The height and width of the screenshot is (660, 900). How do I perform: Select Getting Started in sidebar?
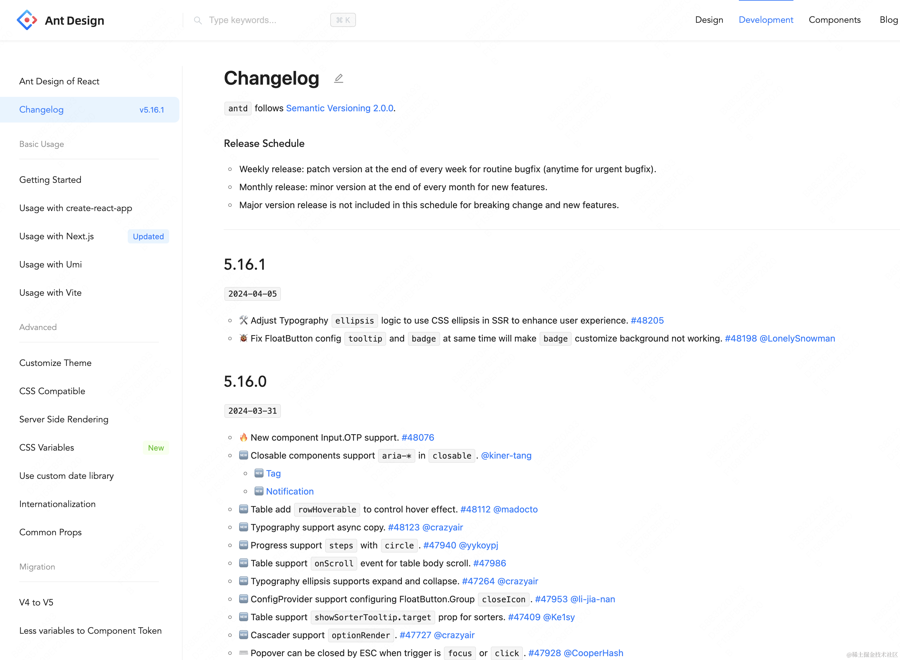pyautogui.click(x=50, y=180)
